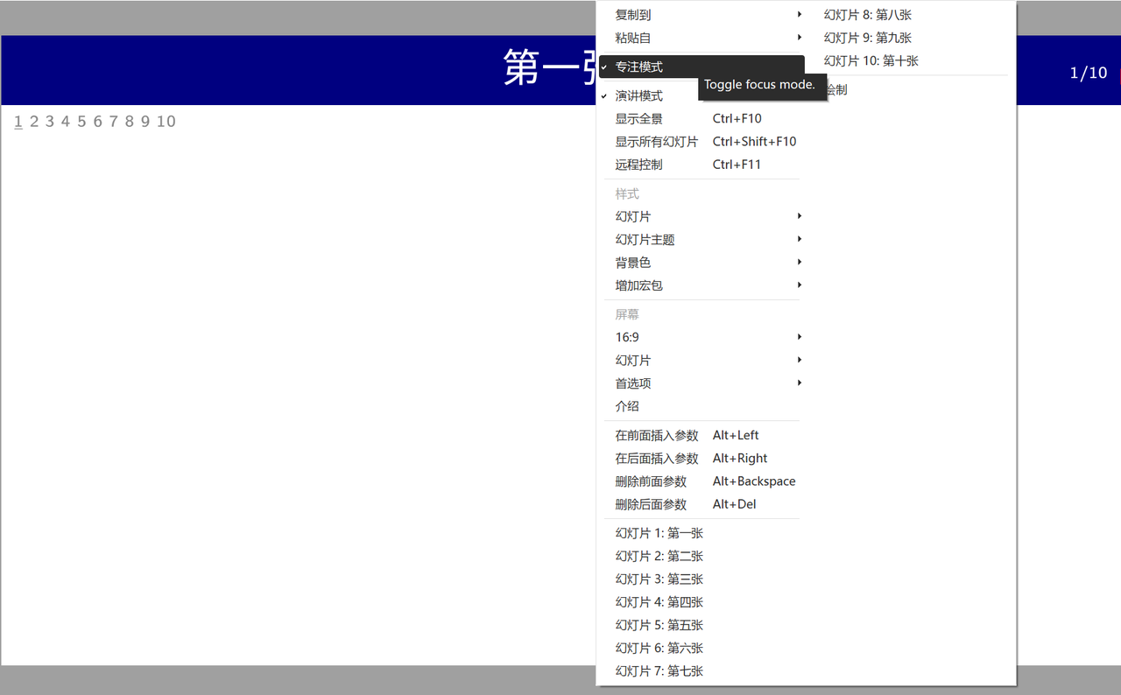Go to 幻灯片 10: 第十张
This screenshot has width=1121, height=695.
871,61
